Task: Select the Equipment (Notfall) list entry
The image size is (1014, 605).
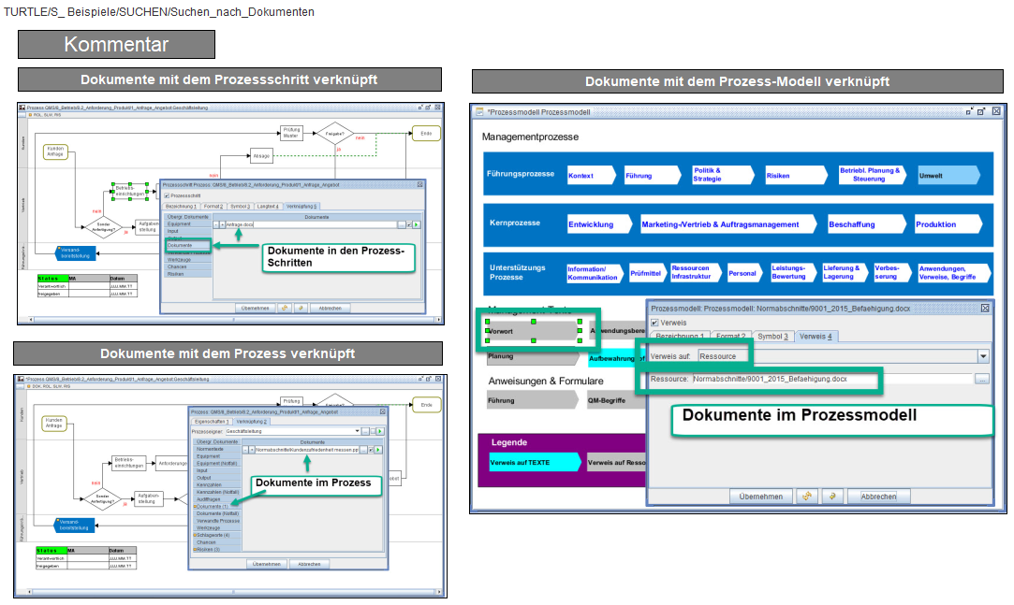Action: pos(218,463)
